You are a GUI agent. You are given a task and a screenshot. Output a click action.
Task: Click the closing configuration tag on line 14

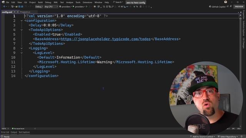coord(42,76)
